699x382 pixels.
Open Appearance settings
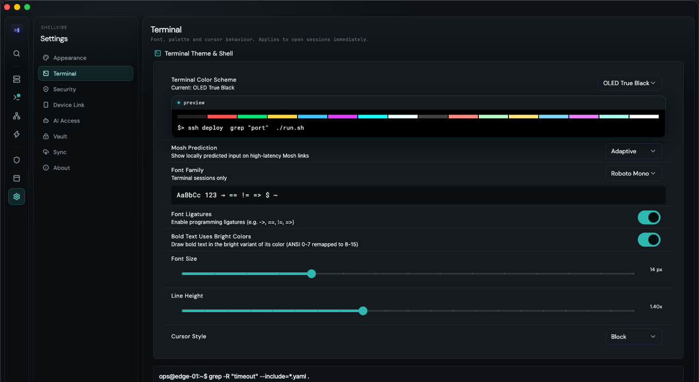(86, 58)
